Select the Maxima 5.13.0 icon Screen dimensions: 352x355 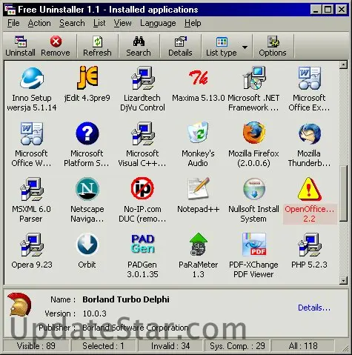point(199,78)
